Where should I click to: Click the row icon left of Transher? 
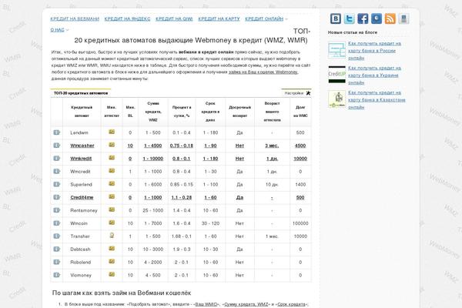pyautogui.click(x=56, y=236)
